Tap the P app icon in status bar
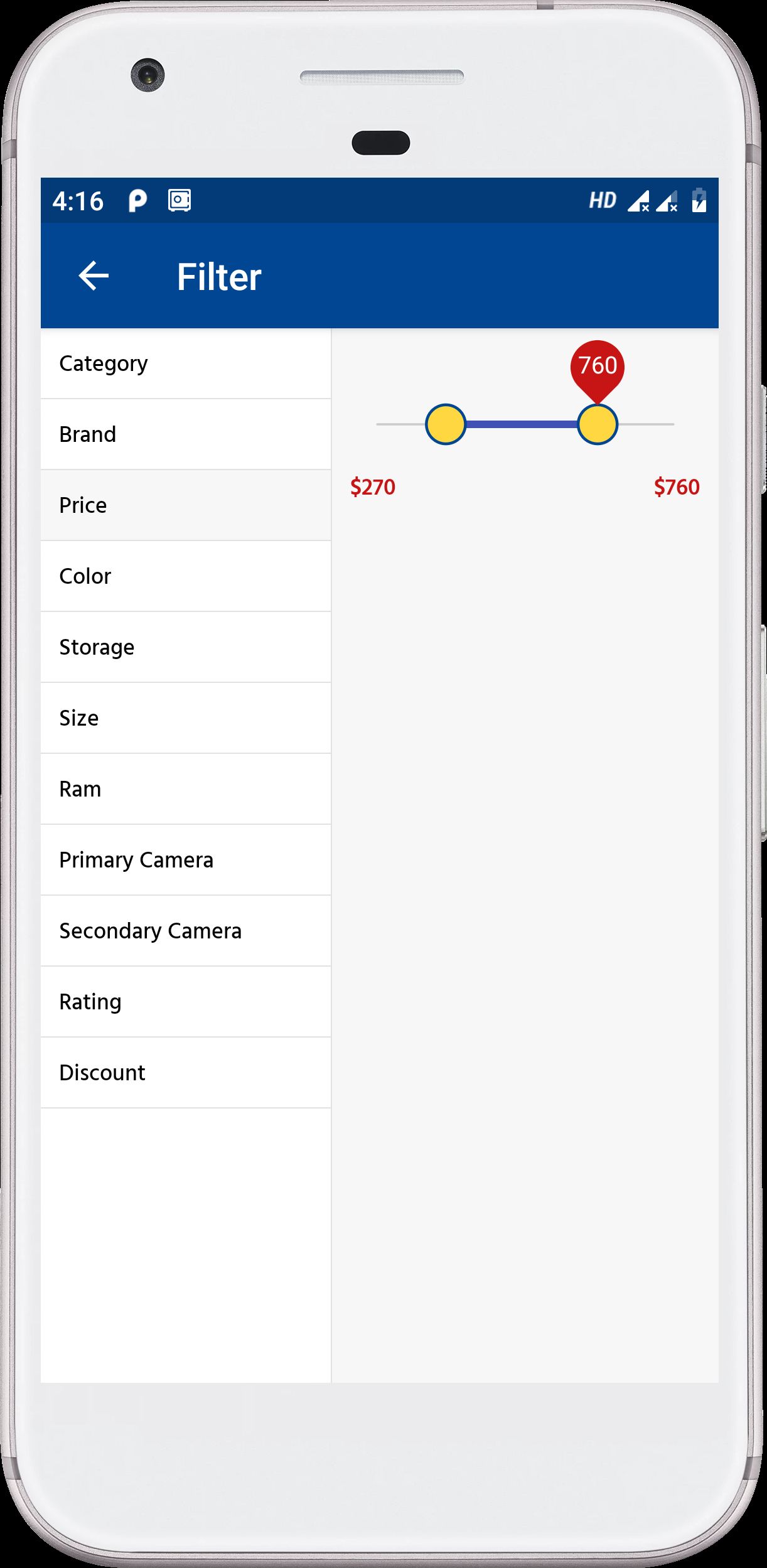 point(137,201)
